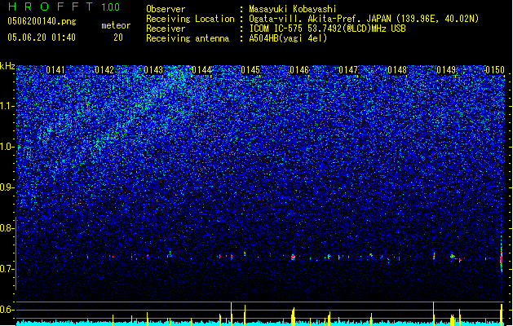Click the ICOM IC-575 receiver text
513x326 pixels.
(328, 29)
